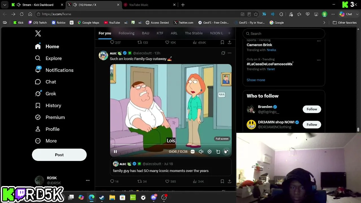The width and height of the screenshot is (361, 203).
Task: Open ALEC's profile avatar on the post
Action: click(103, 55)
